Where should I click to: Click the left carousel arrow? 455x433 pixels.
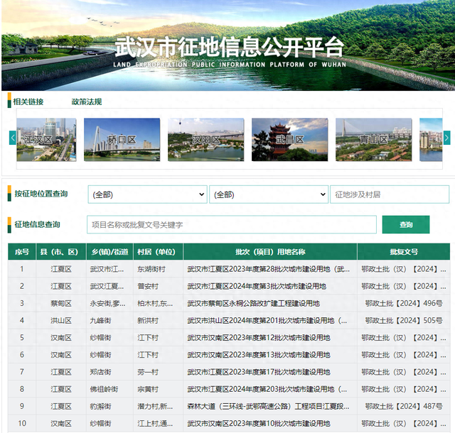(13, 138)
